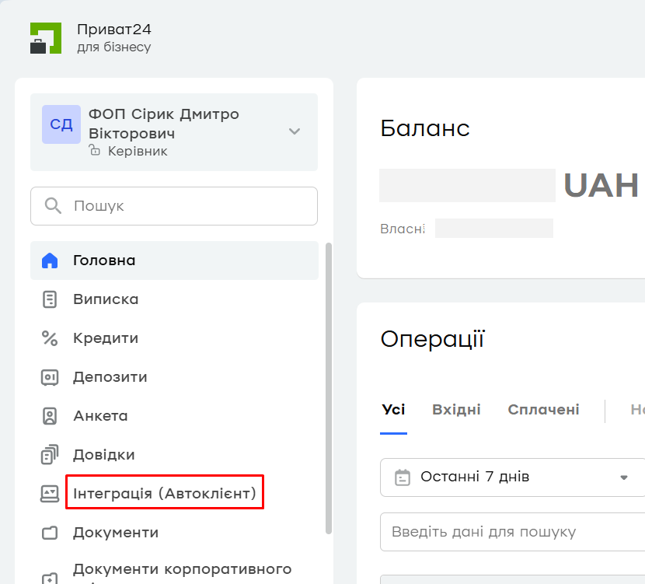Open the Останні 7 днів period dropdown
The image size is (645, 584).
pyautogui.click(x=513, y=477)
